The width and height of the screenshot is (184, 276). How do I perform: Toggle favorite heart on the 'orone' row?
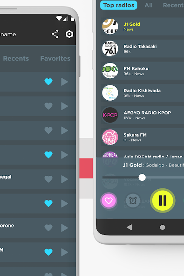click(48, 228)
